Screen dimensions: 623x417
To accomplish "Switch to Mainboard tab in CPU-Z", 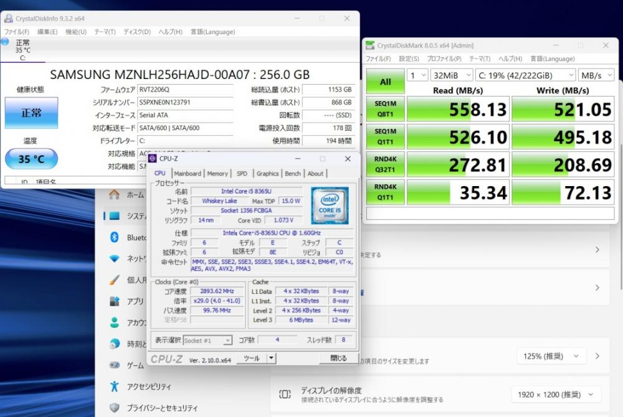I will (x=188, y=174).
